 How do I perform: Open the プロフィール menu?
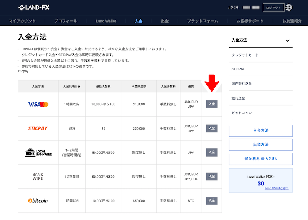(65, 21)
